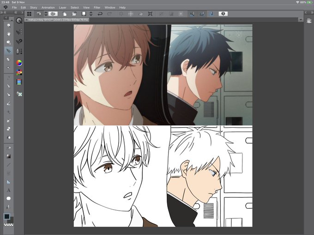Toggle Snap to Special Ruler
The height and width of the screenshot is (235, 314).
click(x=202, y=14)
